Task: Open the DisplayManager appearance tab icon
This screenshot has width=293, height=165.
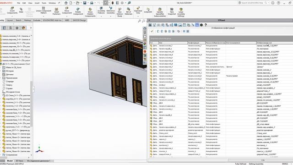Action: [x=23, y=28]
